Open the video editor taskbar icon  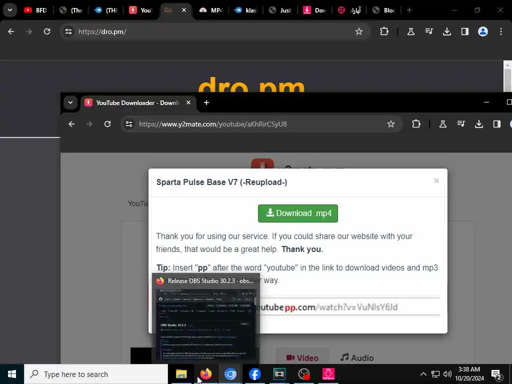coord(279,374)
